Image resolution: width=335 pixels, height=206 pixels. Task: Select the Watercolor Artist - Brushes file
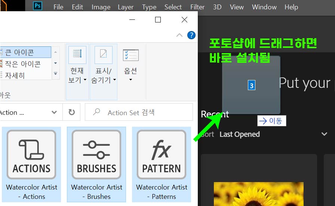point(96,165)
